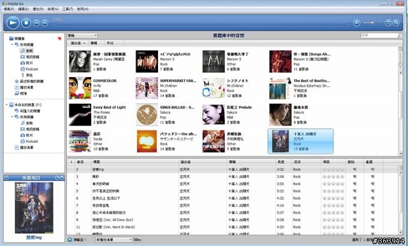This screenshot has height=246, width=408.
Task: Open the 播放(P) playback menu
Action: pyautogui.click(x=38, y=9)
